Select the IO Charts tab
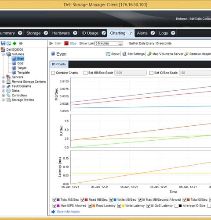The height and width of the screenshot is (220, 211). [x=59, y=64]
